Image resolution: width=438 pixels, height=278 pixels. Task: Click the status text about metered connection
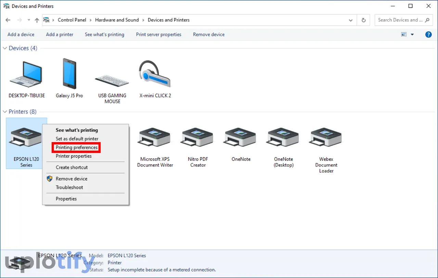click(x=162, y=270)
